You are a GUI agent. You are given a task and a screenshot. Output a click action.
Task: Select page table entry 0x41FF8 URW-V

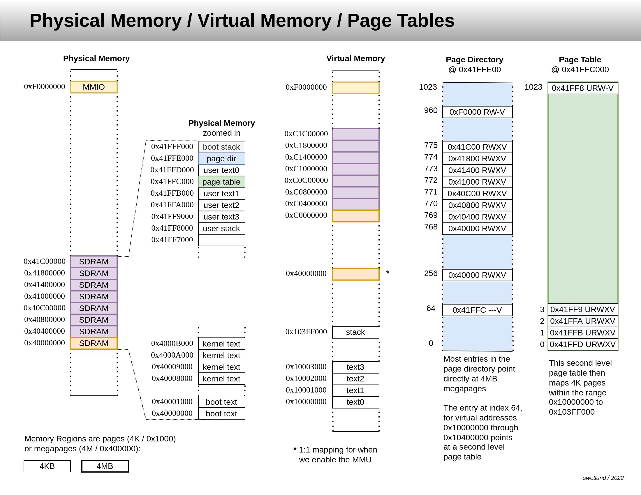583,88
